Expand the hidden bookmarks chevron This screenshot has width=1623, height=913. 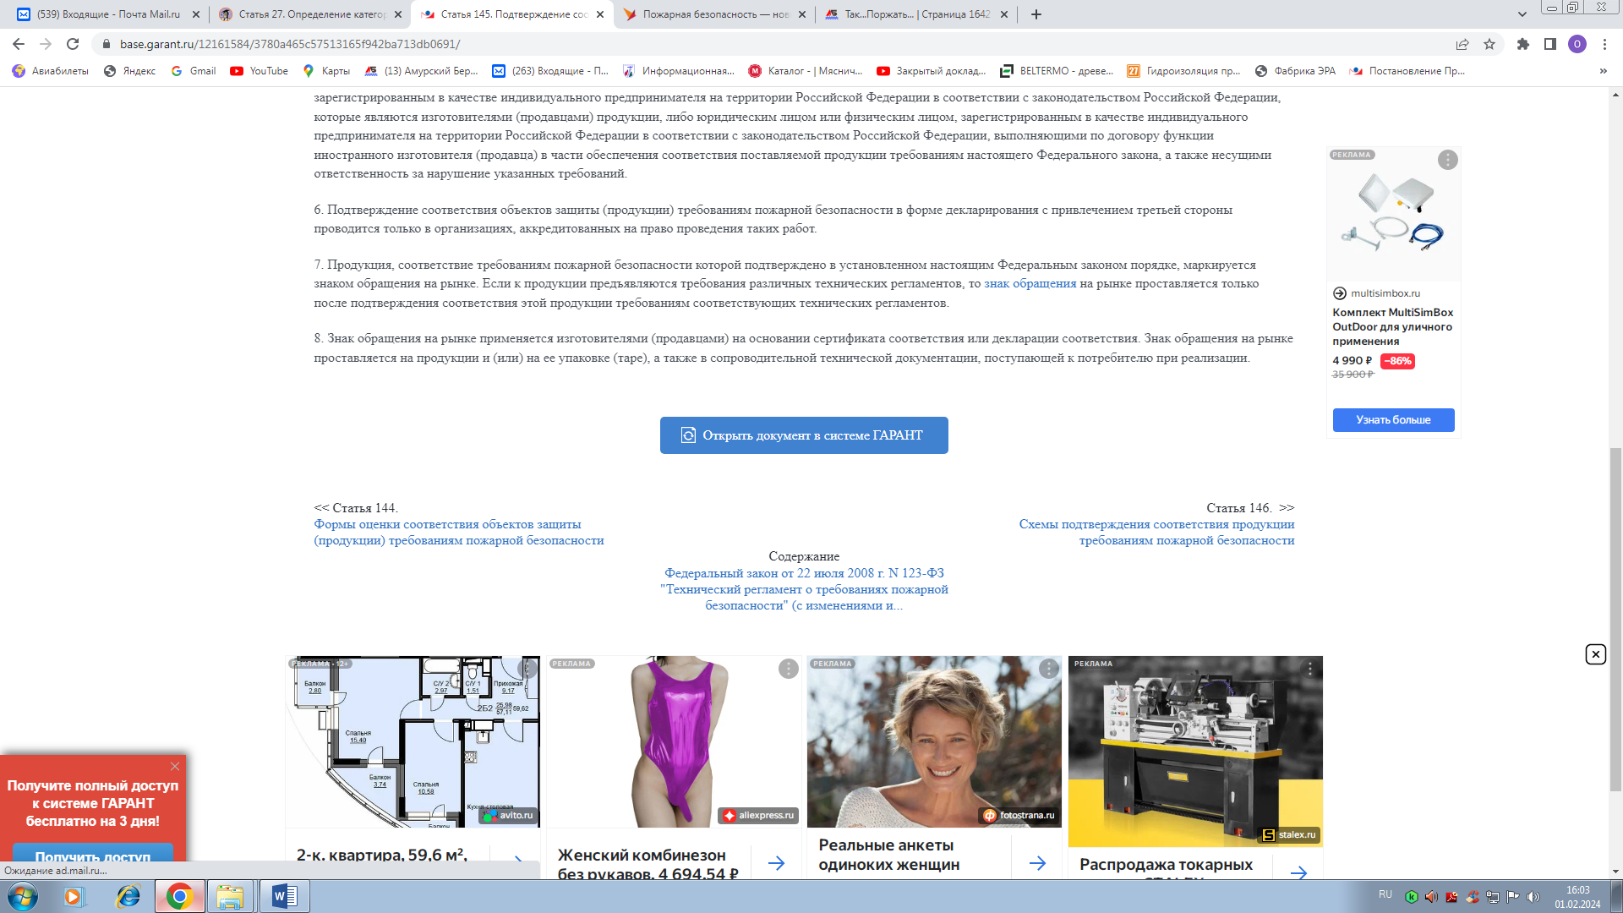point(1603,71)
